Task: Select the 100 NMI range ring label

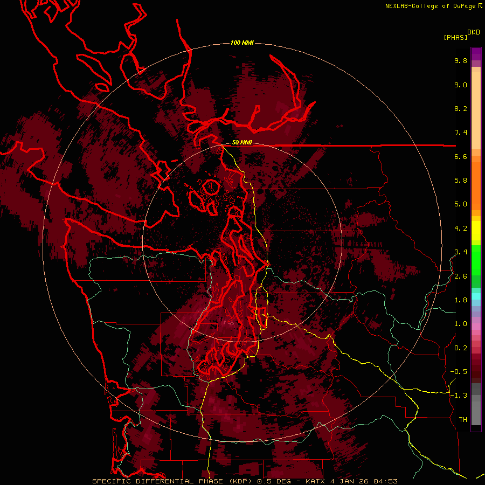Action: (242, 43)
